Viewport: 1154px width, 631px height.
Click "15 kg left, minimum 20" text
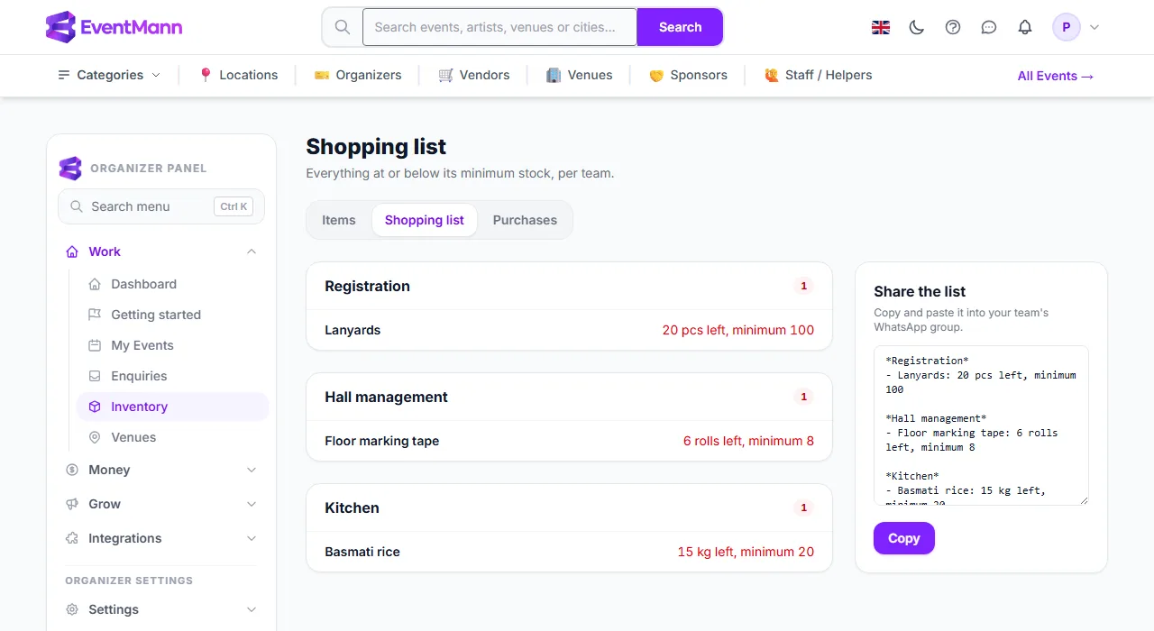point(746,552)
